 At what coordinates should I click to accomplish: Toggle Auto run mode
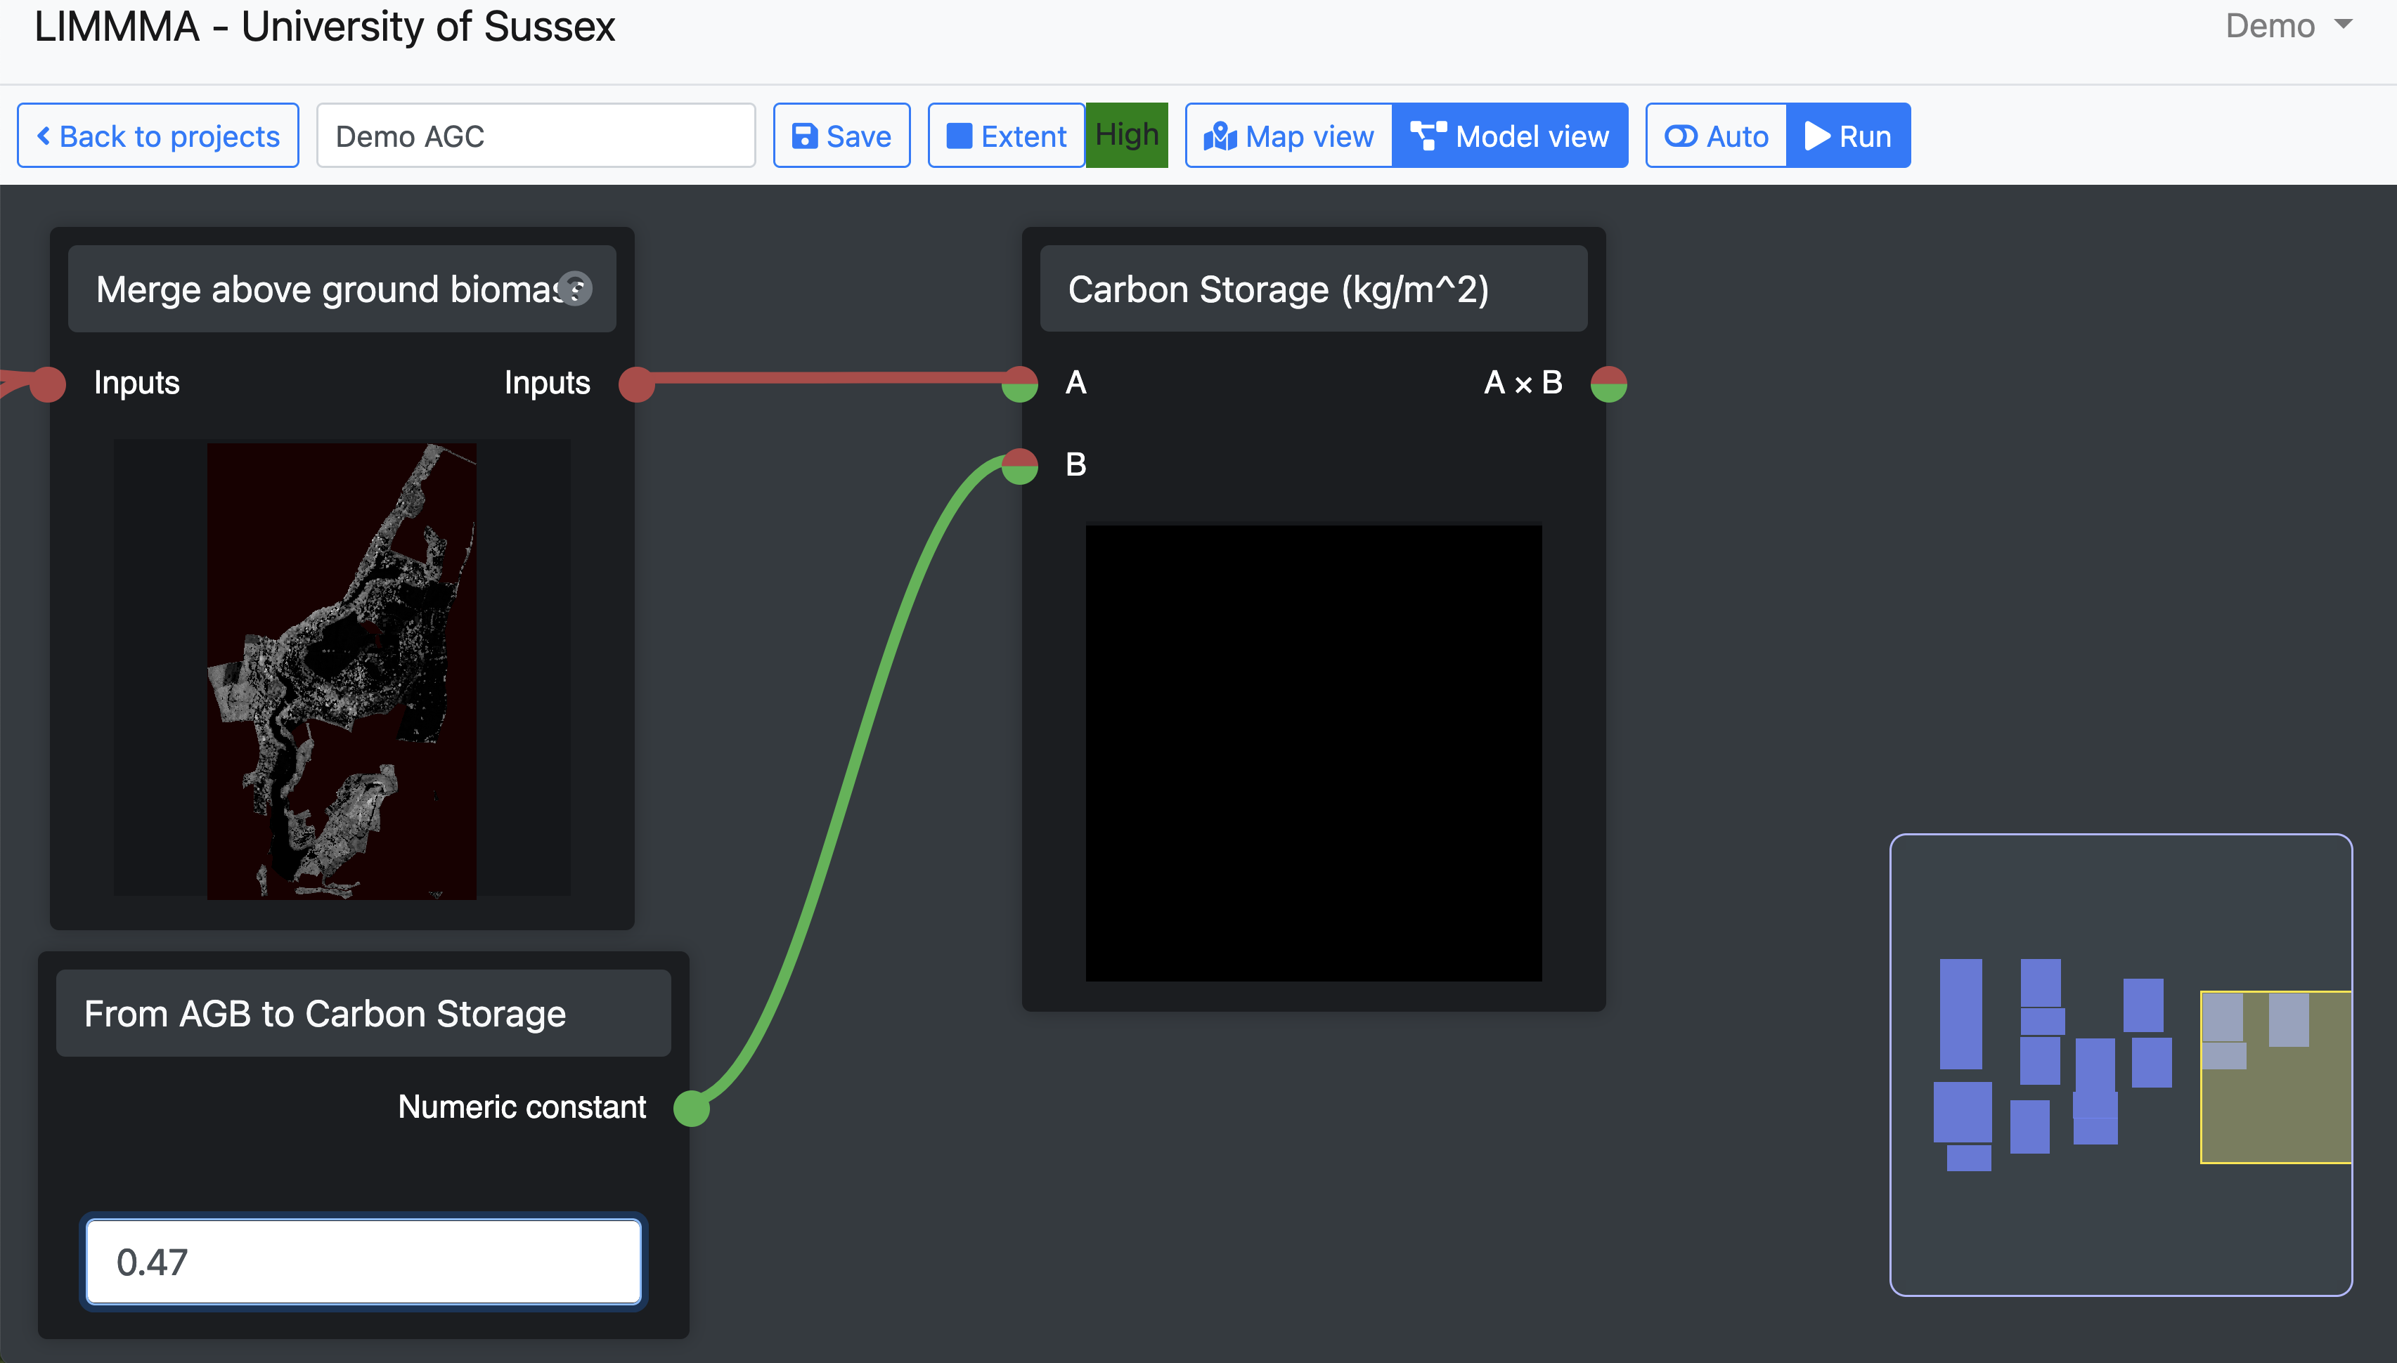coord(1717,136)
